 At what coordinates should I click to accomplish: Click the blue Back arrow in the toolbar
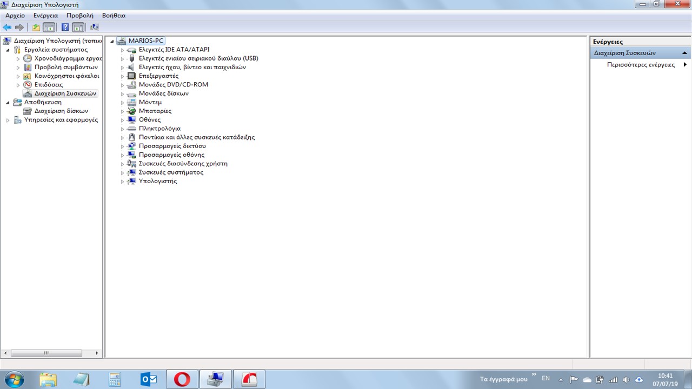(7, 28)
